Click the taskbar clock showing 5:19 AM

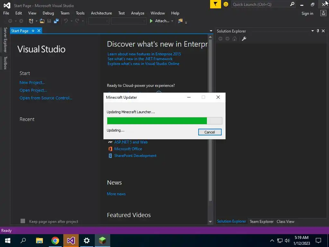pyautogui.click(x=301, y=241)
